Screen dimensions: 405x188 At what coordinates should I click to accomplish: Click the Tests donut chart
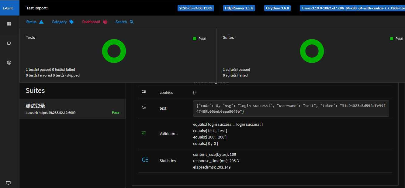114,51
